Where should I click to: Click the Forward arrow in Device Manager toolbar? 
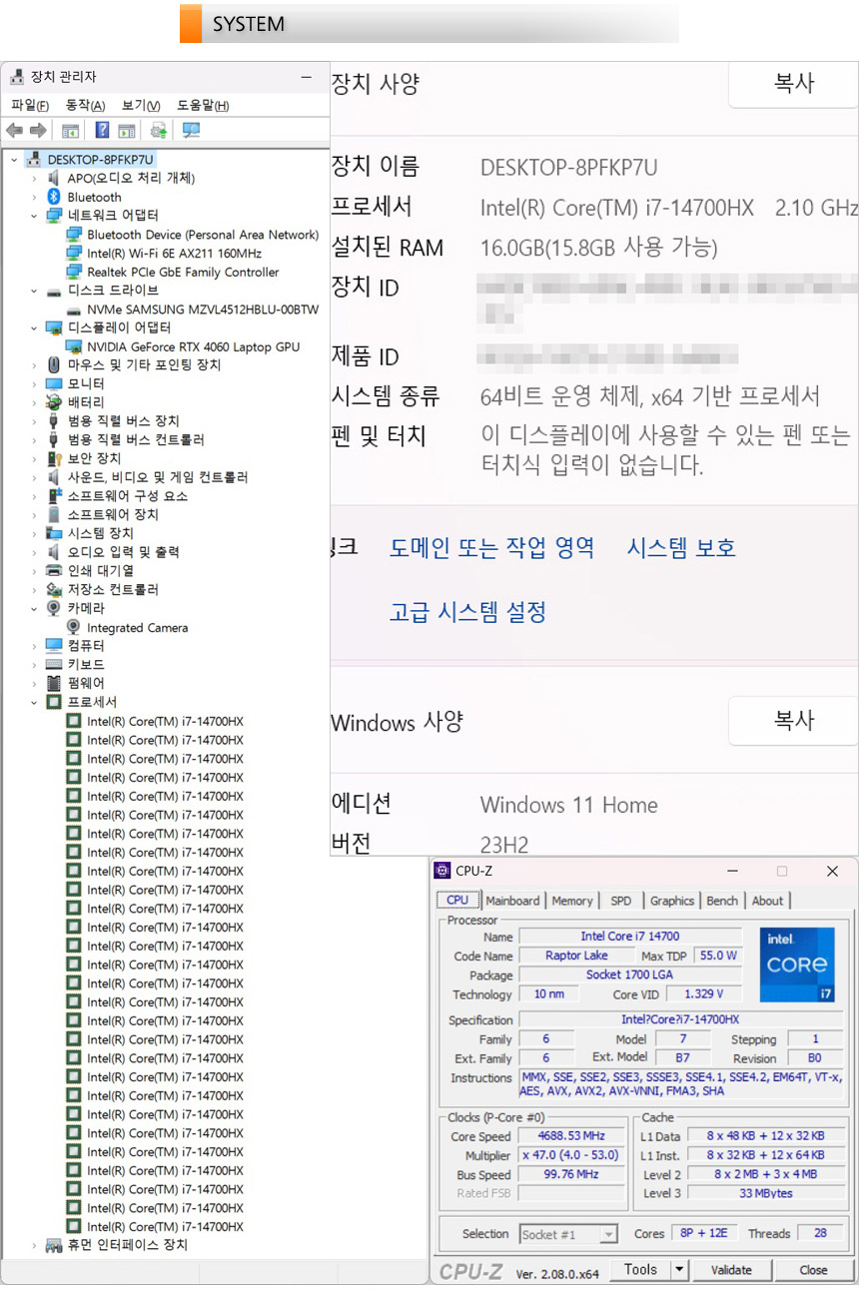[38, 131]
